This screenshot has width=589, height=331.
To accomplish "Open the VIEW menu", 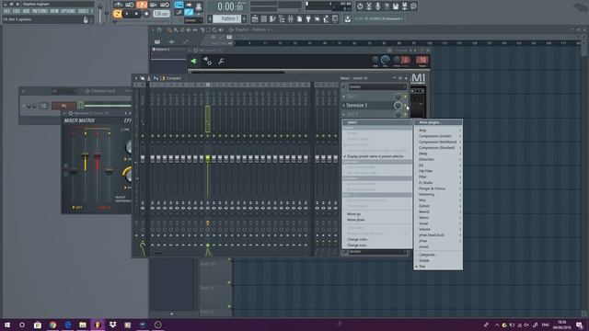I will tap(54, 11).
